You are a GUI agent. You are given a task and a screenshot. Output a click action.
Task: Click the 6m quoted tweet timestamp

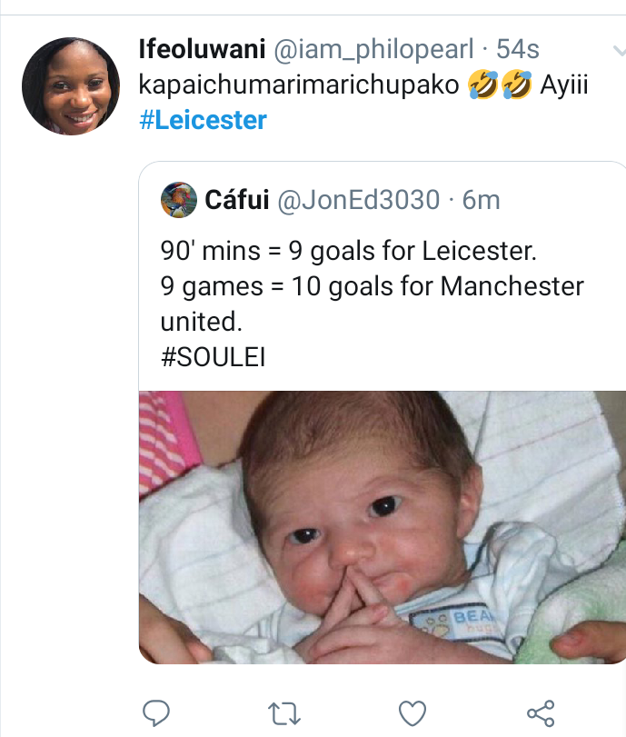click(482, 199)
